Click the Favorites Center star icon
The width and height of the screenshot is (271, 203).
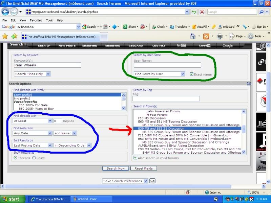(5, 36)
